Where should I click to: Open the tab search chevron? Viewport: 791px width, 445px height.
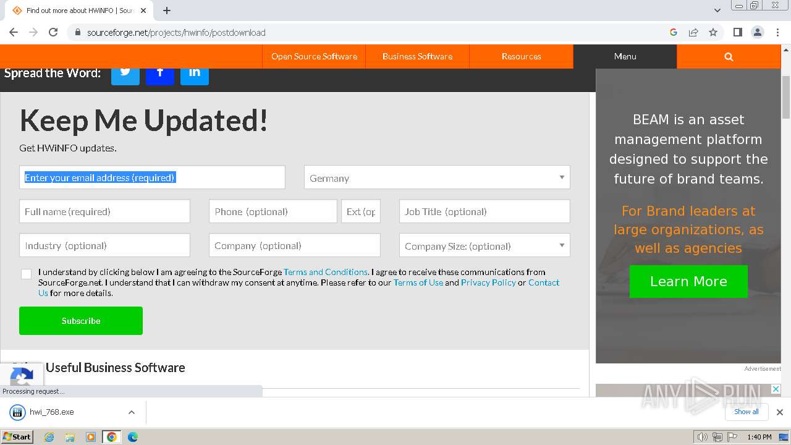[717, 11]
